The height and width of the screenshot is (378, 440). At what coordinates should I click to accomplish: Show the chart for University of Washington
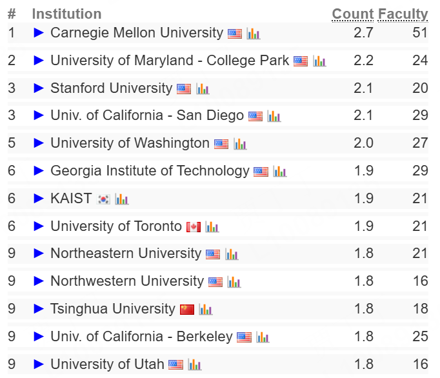(240, 144)
